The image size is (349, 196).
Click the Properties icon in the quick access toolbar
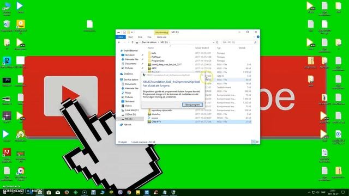pyautogui.click(x=124, y=32)
